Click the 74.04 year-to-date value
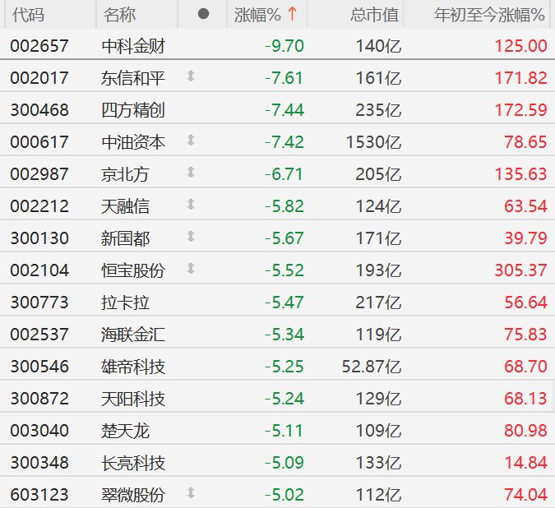The image size is (555, 508). 526,495
